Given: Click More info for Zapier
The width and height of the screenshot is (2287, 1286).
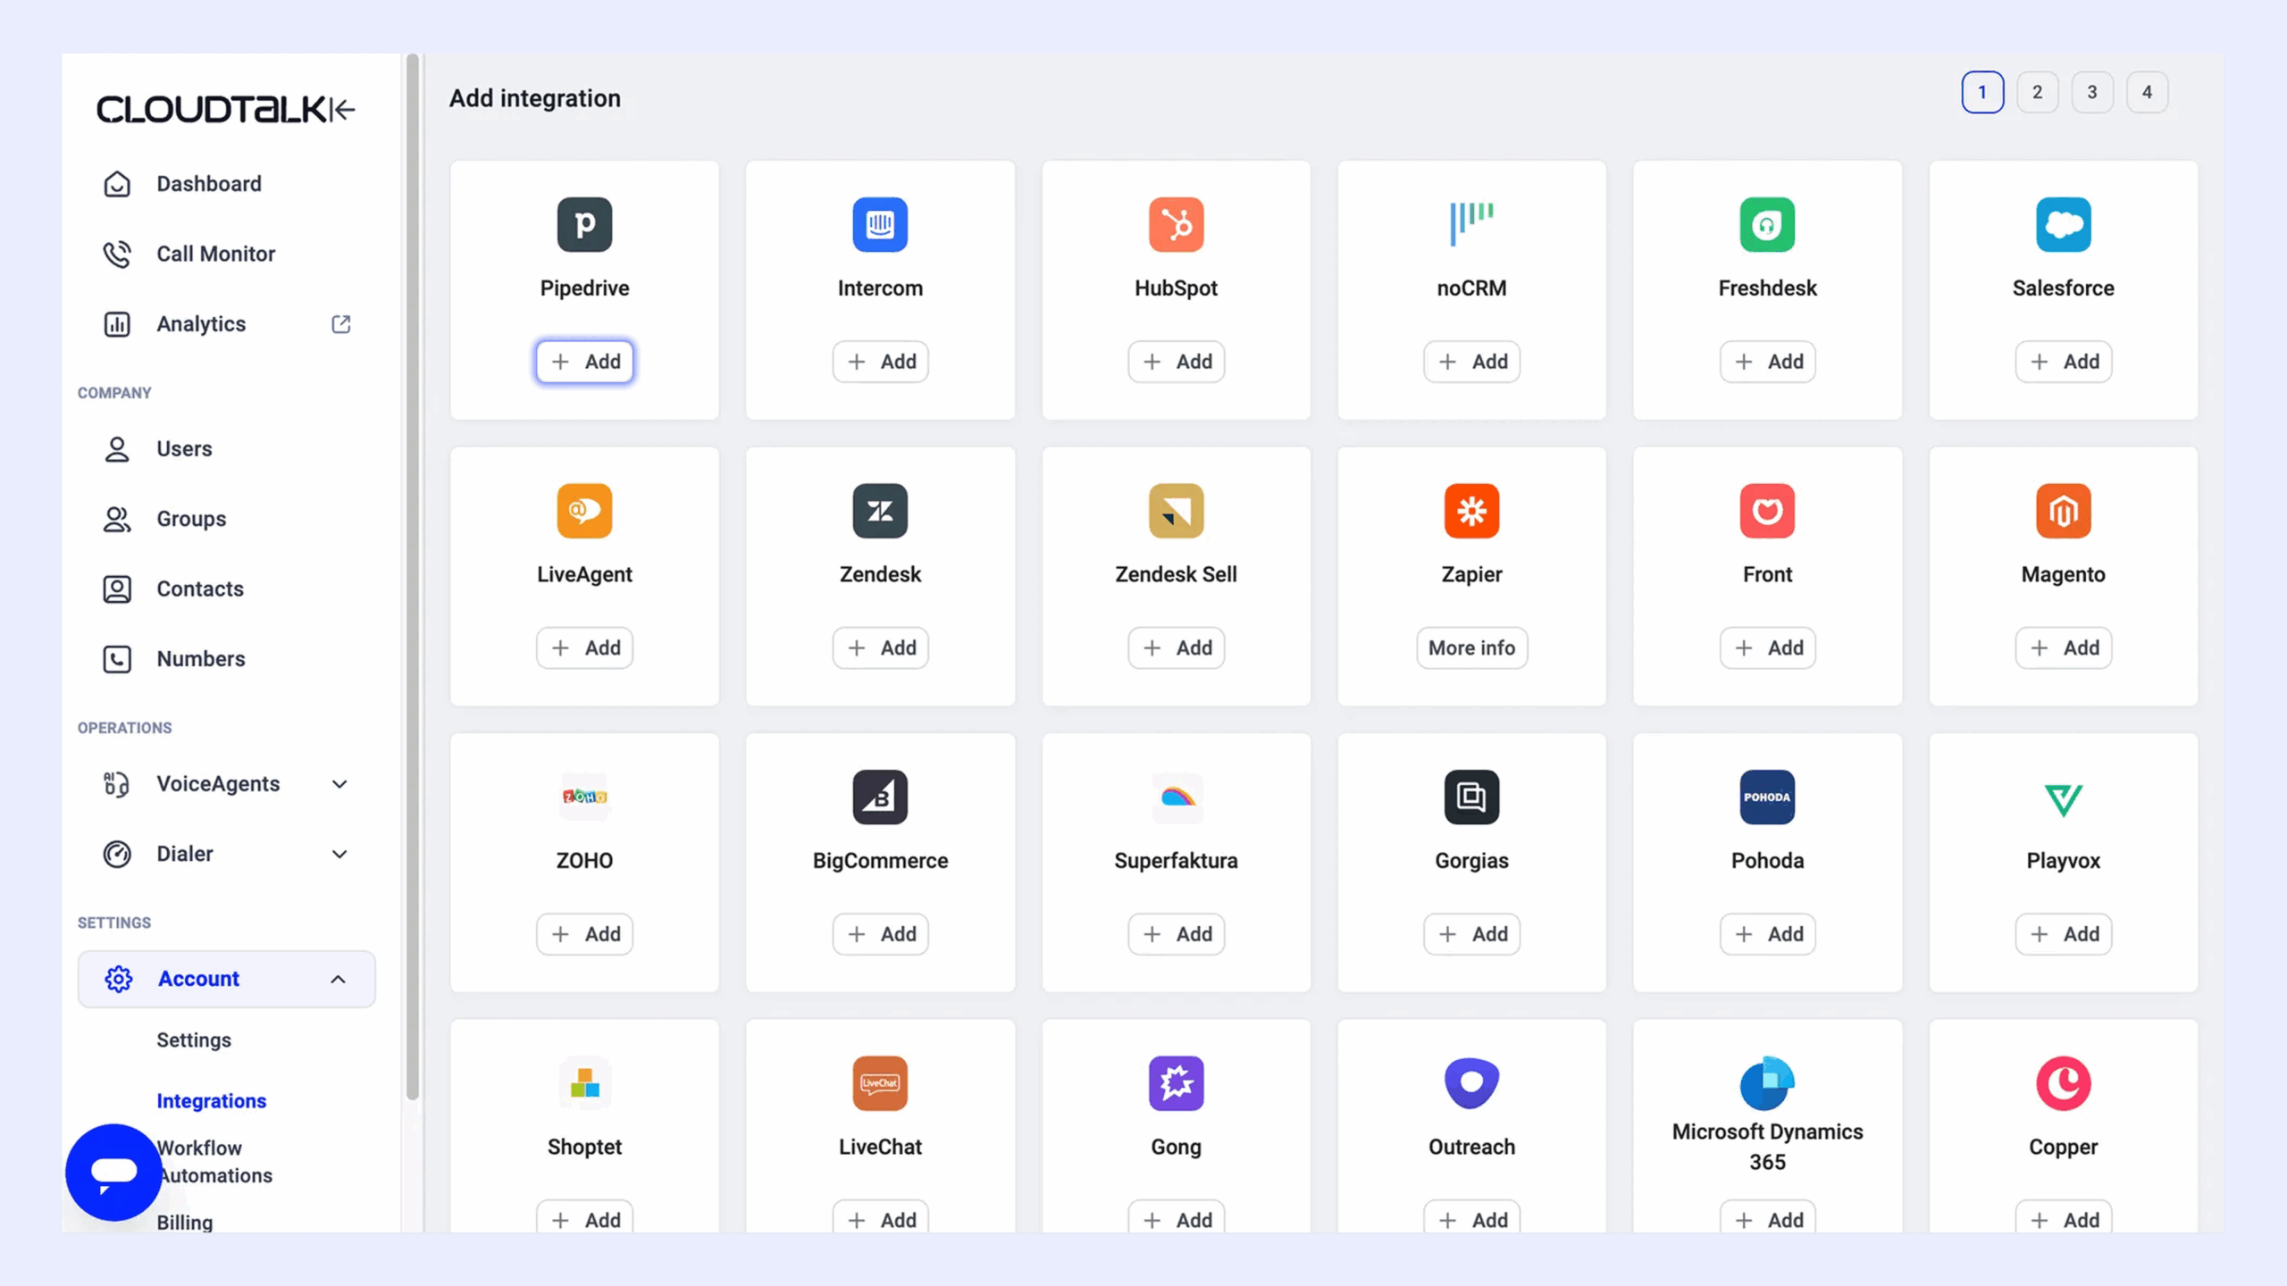Looking at the screenshot, I should [1471, 647].
